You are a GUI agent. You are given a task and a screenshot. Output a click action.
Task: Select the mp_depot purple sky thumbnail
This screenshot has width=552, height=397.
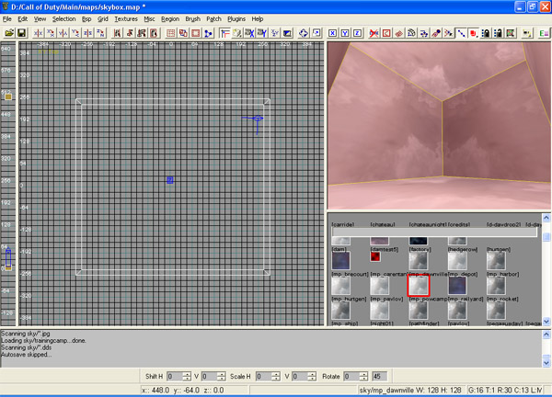pos(457,285)
